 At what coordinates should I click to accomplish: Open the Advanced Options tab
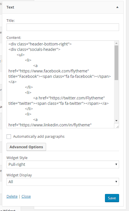(26, 147)
